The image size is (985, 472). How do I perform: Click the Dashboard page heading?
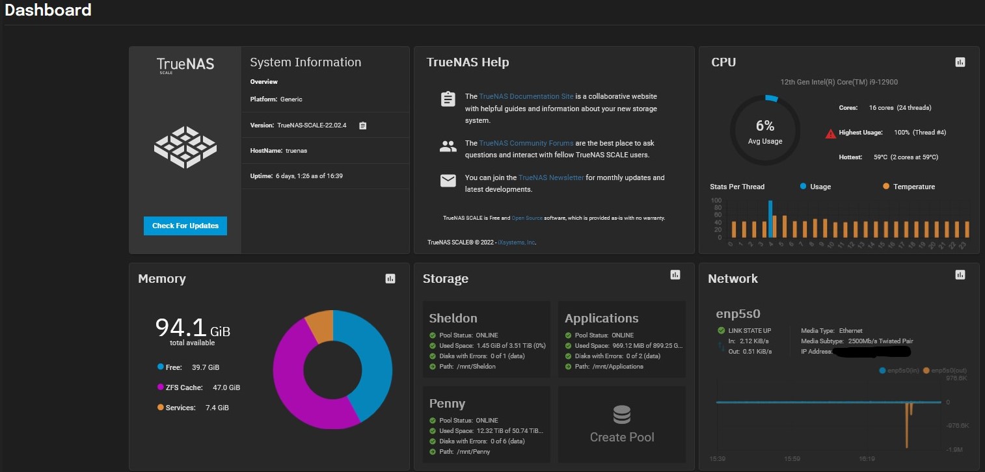pyautogui.click(x=48, y=10)
